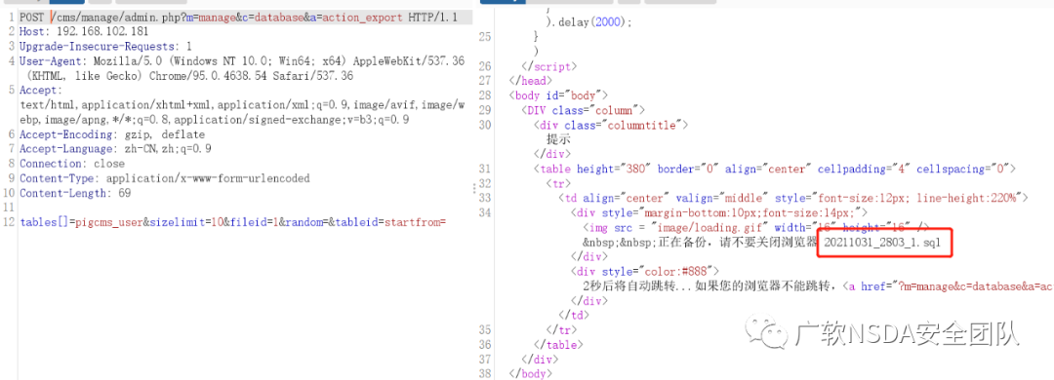Click the img src image/loading.gif line
Viewport: 1054px width, 380px height.
755,228
